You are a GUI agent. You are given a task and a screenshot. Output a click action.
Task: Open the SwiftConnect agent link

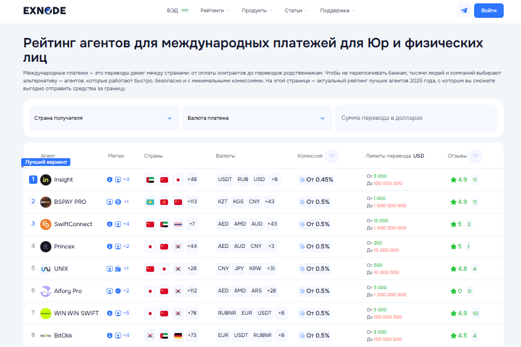[73, 224]
